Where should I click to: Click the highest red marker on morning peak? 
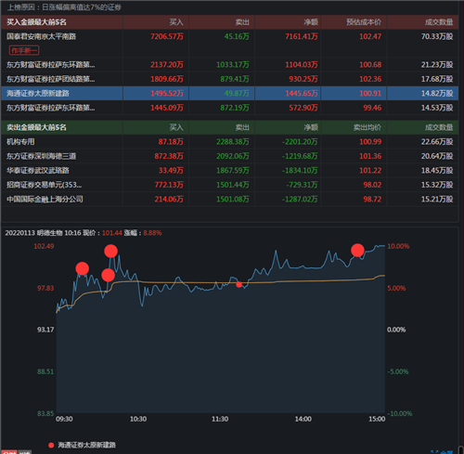click(x=110, y=251)
